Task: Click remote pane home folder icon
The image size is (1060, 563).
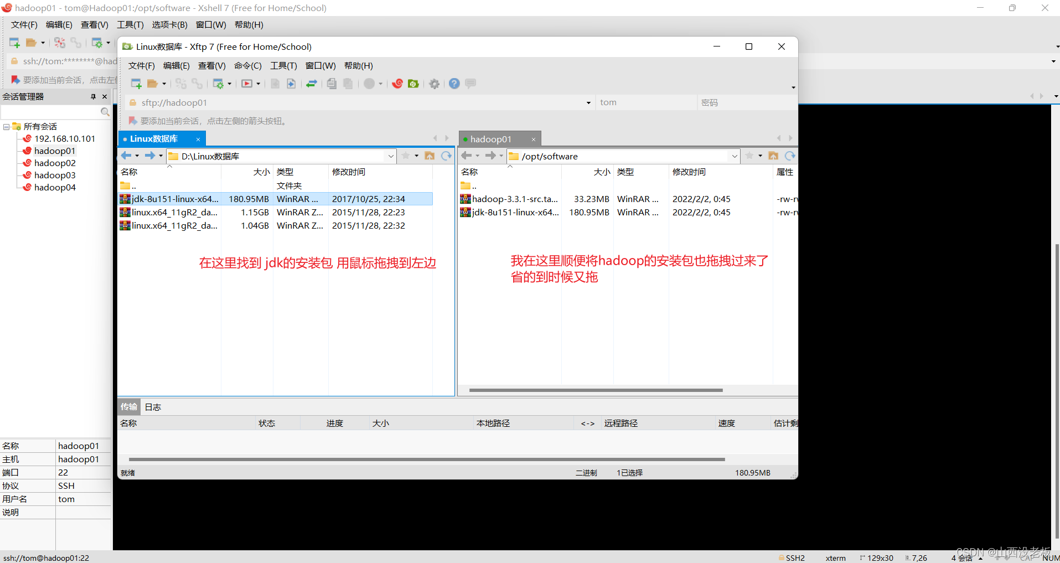Action: (x=773, y=156)
